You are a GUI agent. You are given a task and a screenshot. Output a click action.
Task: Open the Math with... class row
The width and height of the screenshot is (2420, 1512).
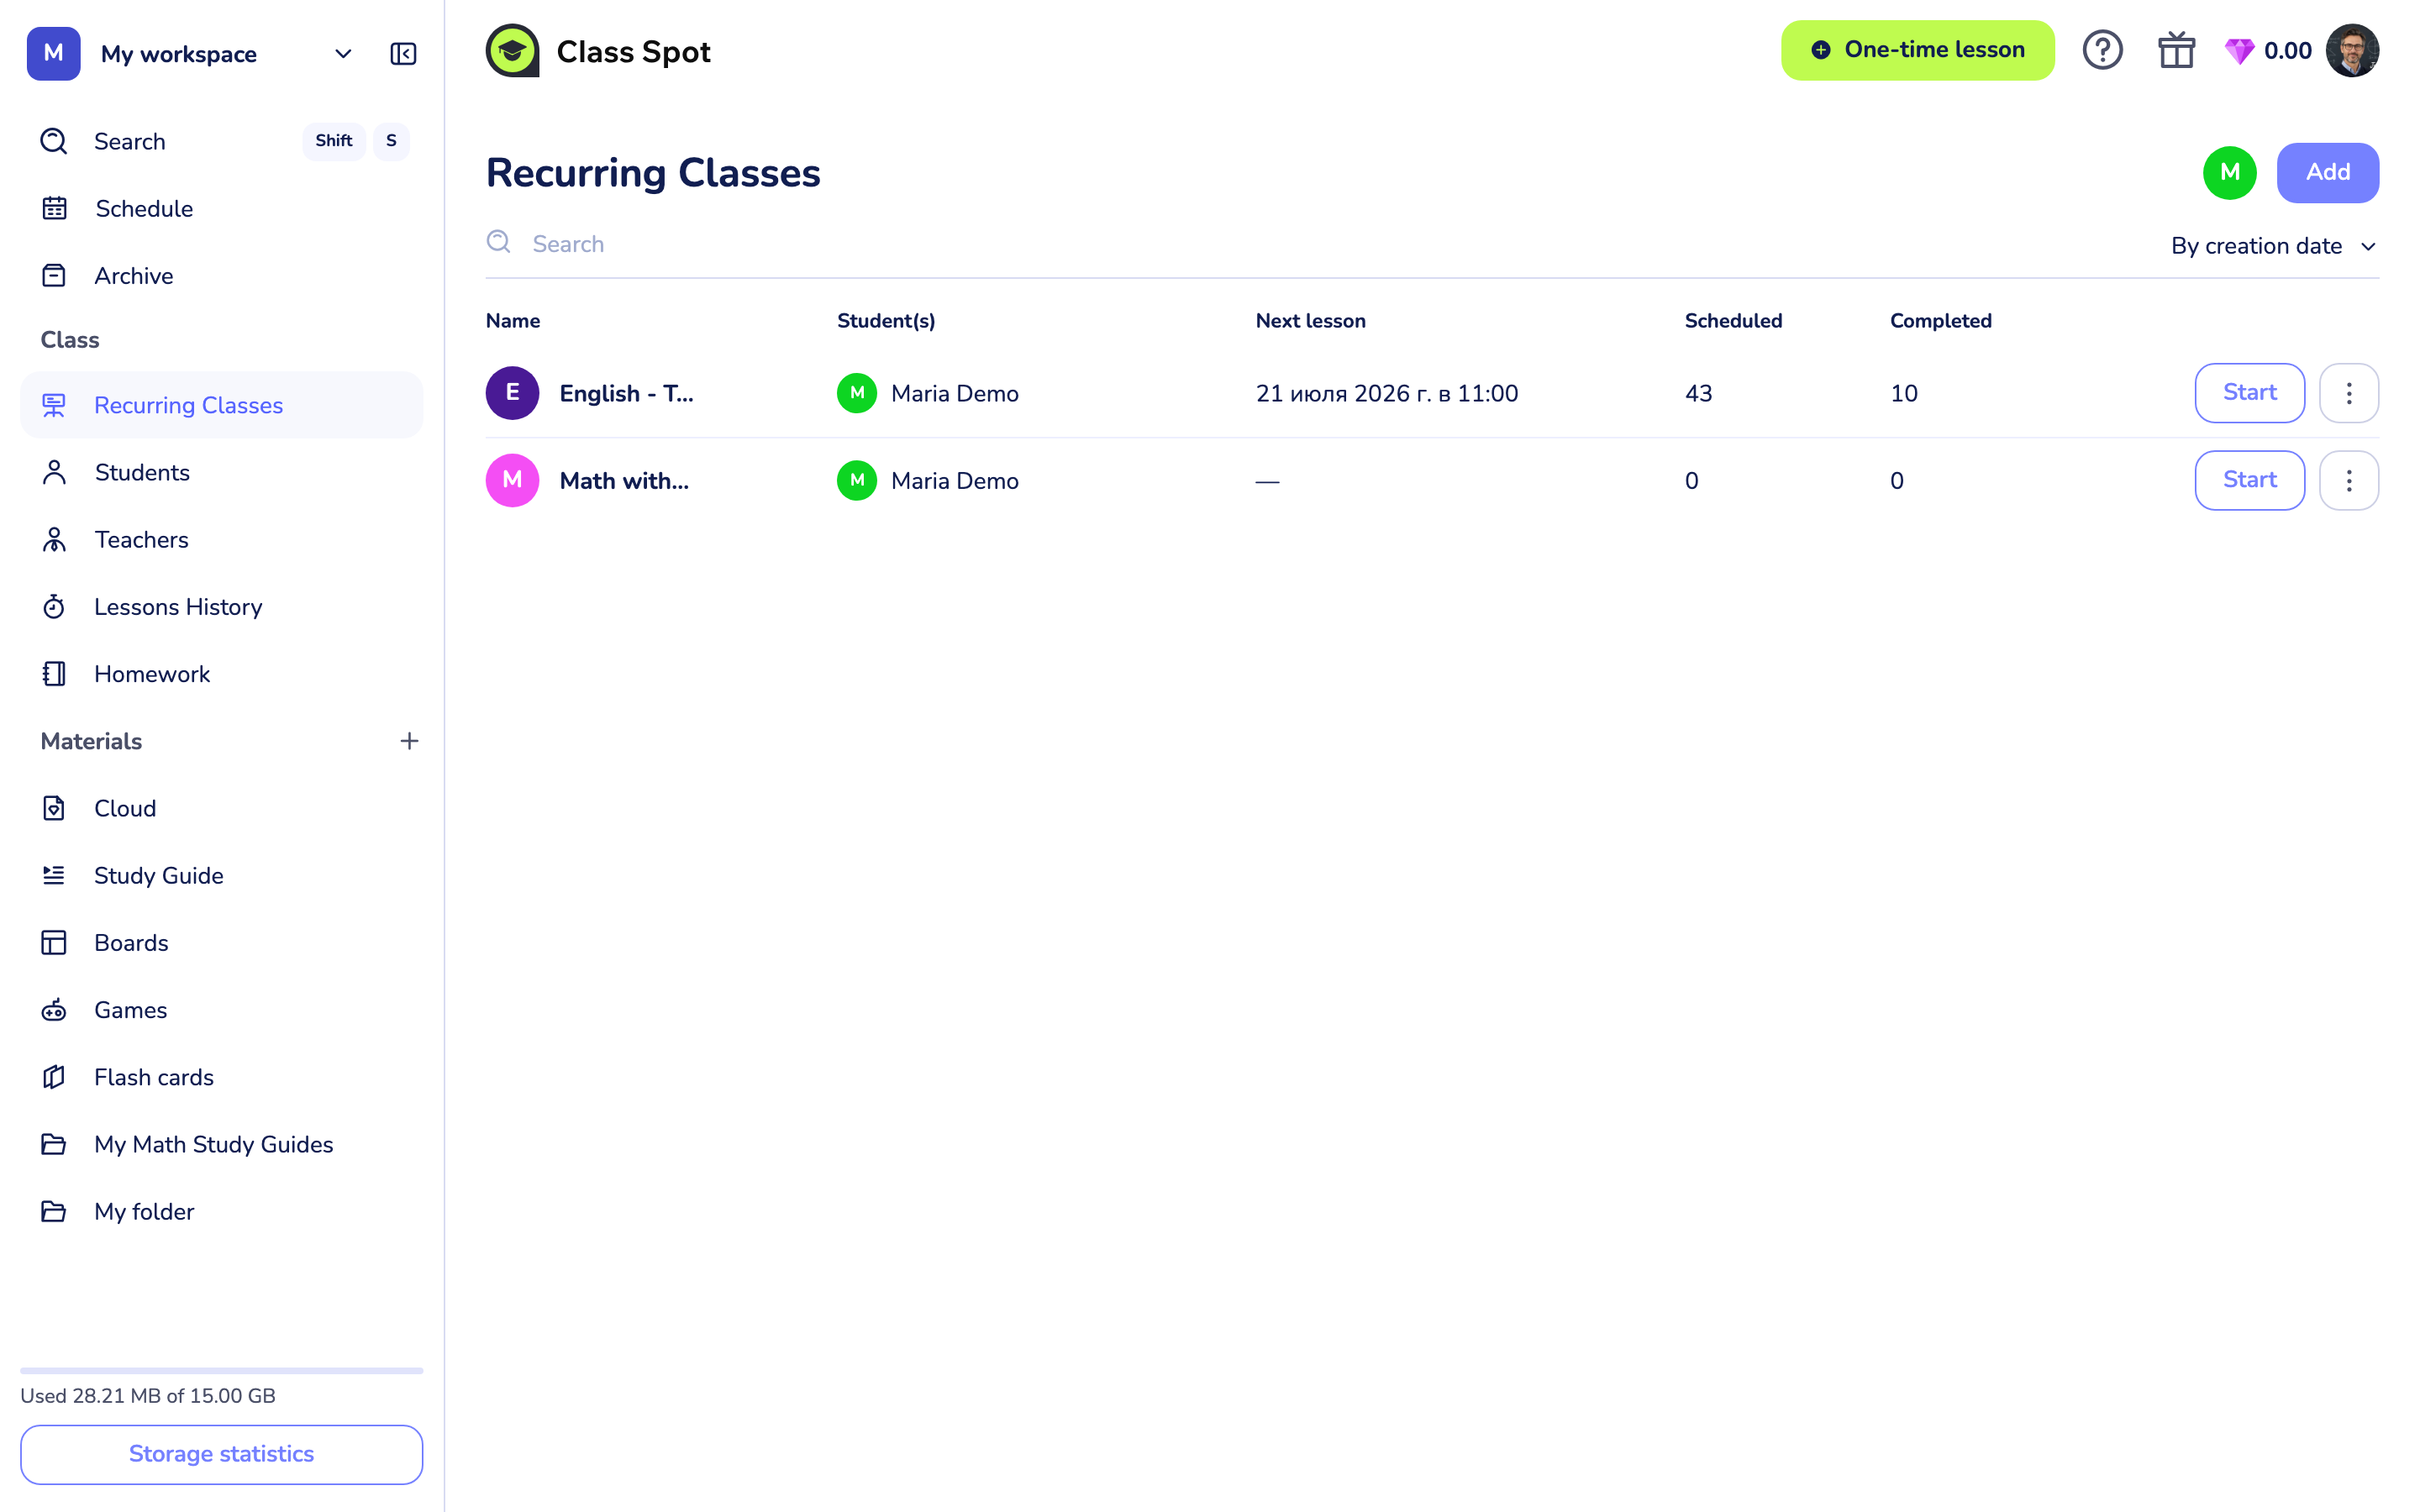pos(1431,481)
